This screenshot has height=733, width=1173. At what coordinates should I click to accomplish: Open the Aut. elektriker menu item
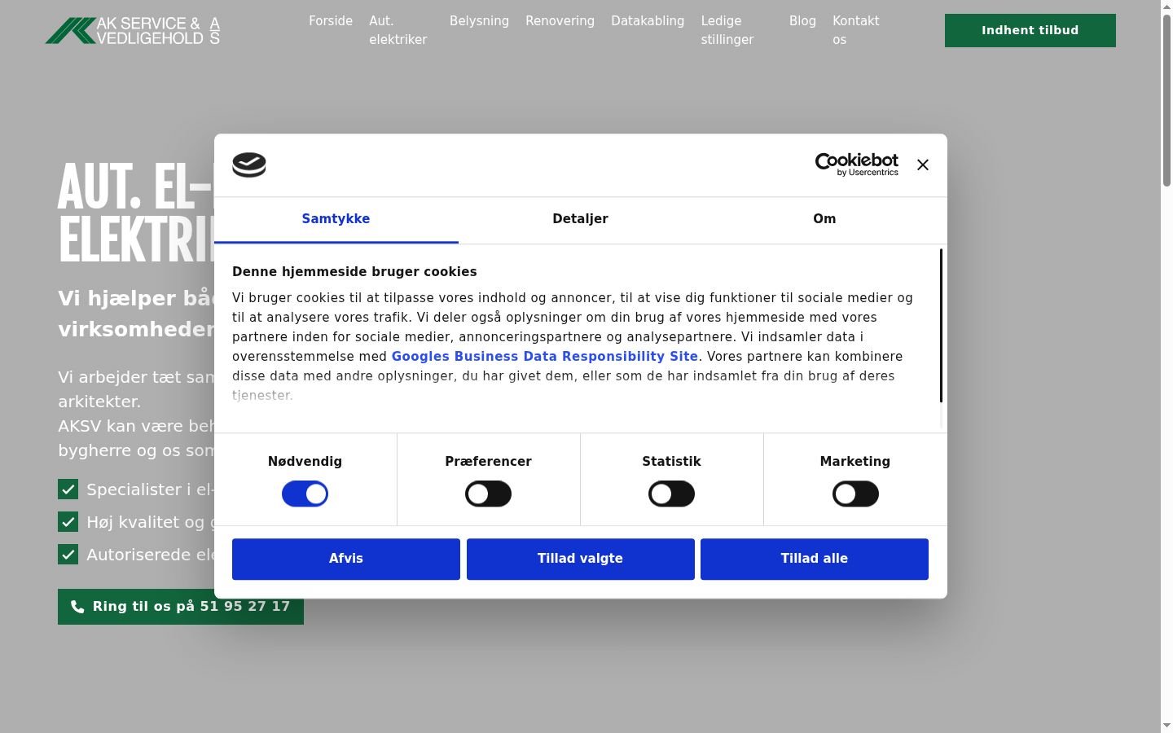(398, 30)
